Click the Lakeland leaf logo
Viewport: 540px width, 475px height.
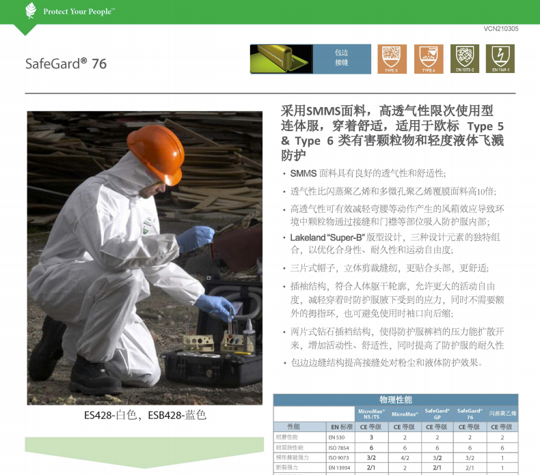tap(31, 11)
